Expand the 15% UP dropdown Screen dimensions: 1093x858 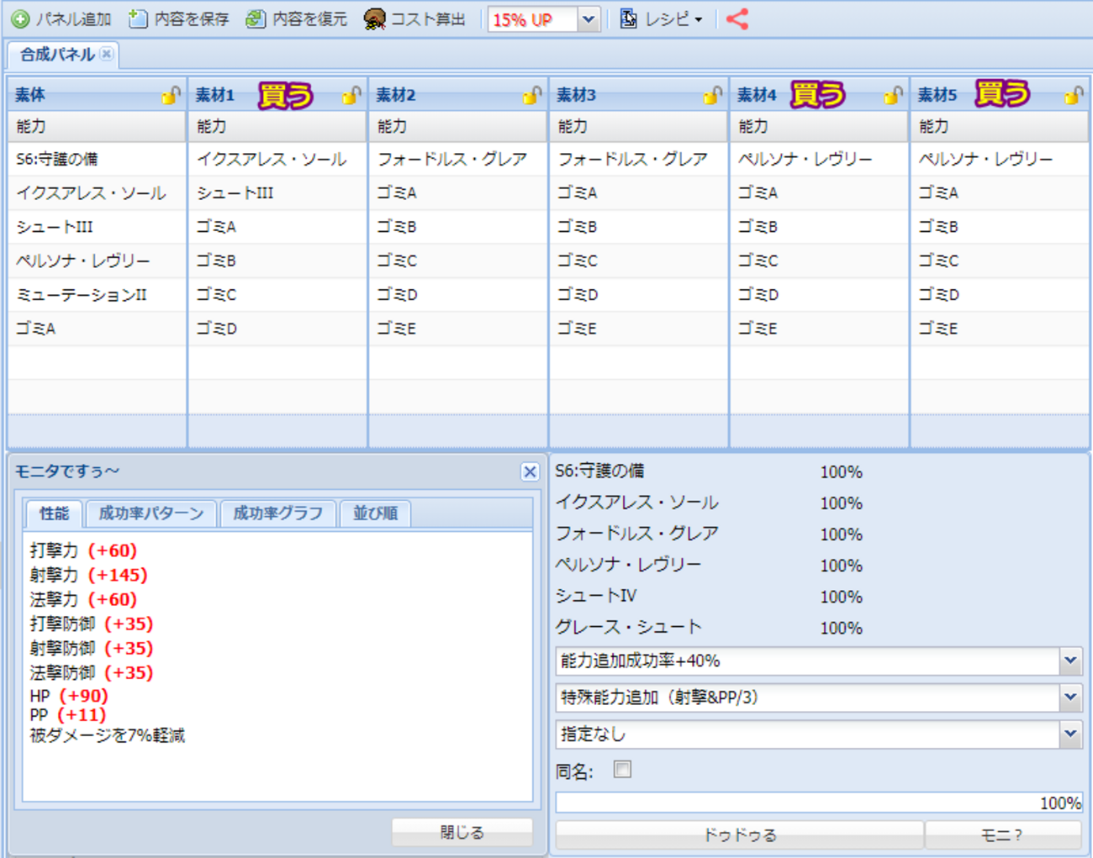click(x=589, y=19)
